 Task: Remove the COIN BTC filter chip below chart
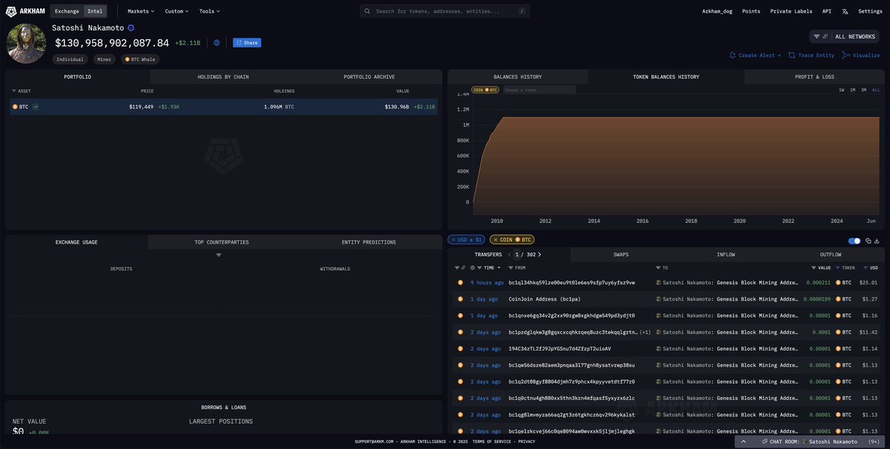pyautogui.click(x=496, y=240)
